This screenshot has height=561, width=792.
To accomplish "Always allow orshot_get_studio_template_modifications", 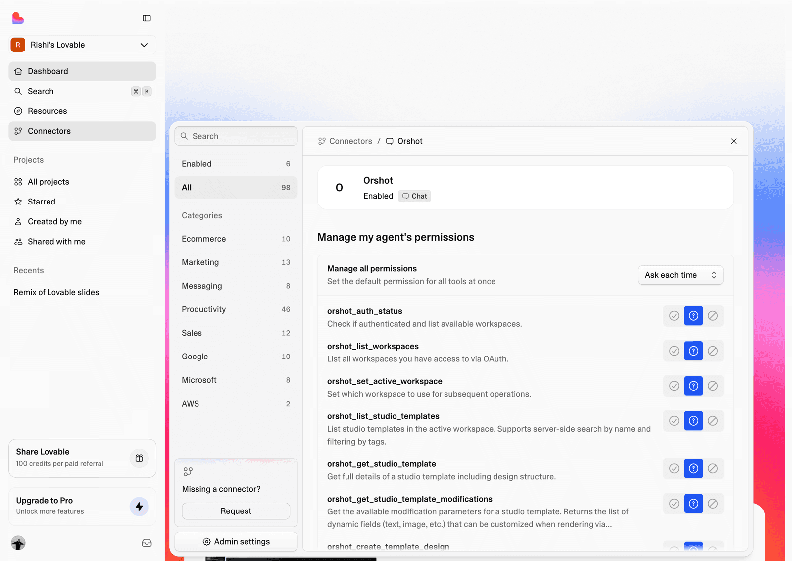I will pyautogui.click(x=674, y=504).
